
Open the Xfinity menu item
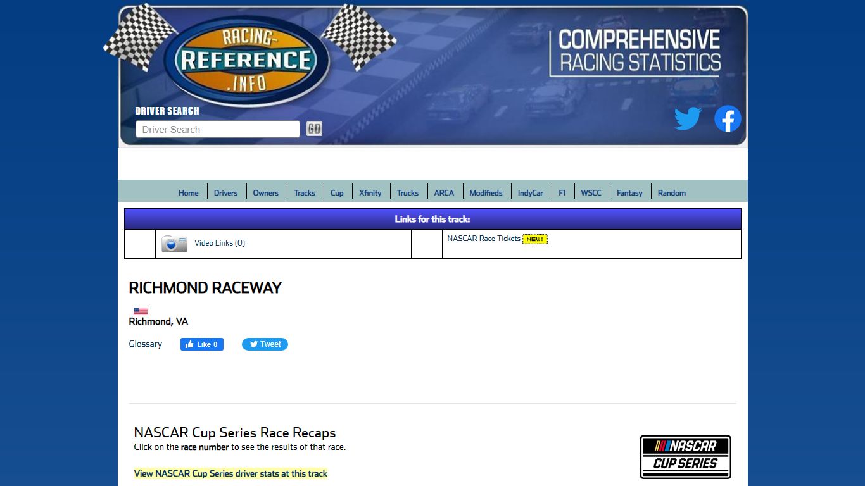point(370,193)
